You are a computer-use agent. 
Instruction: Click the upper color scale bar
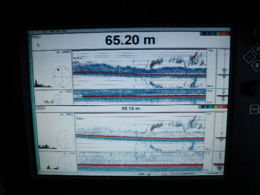(215, 34)
